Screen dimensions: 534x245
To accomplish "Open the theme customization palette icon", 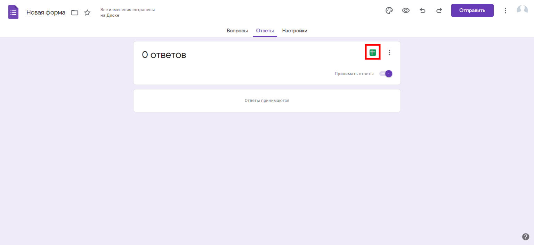I will [389, 10].
